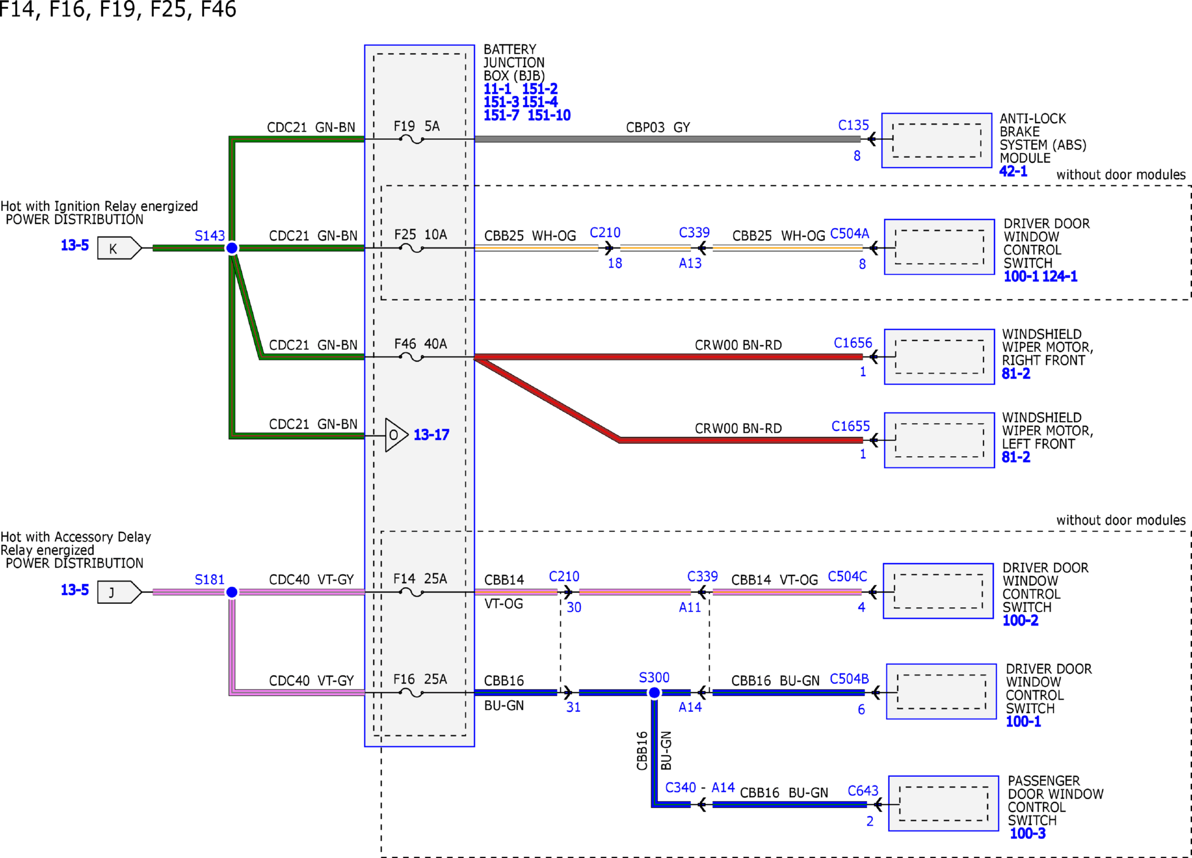Click the J off-page connector symbol
Screen dimensions: 1192x858
pyautogui.click(x=119, y=592)
